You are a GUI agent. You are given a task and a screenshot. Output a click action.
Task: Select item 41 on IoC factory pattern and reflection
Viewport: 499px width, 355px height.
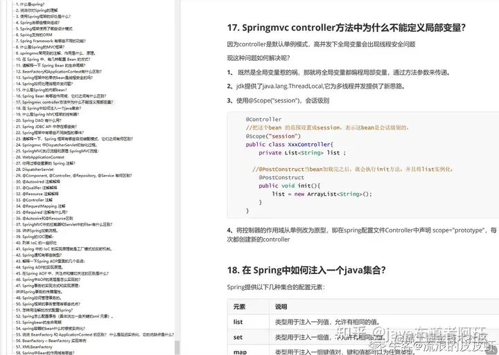click(64, 249)
